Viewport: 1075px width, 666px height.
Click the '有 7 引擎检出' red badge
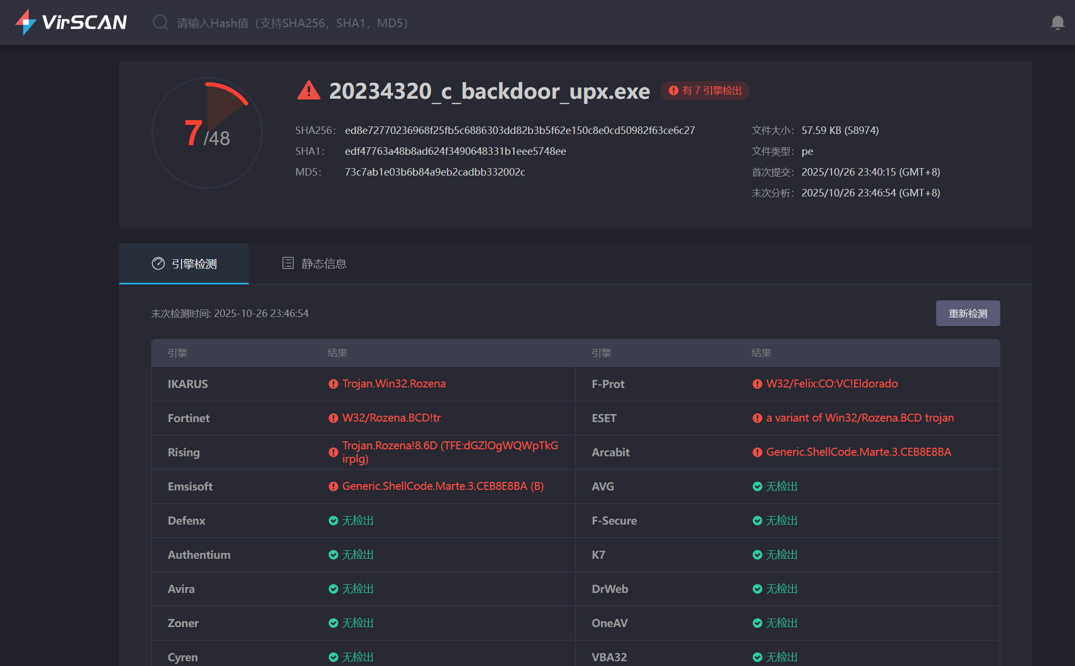click(705, 91)
